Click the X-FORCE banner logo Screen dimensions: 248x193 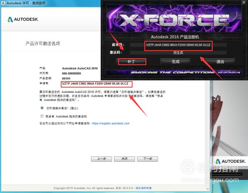click(174, 19)
